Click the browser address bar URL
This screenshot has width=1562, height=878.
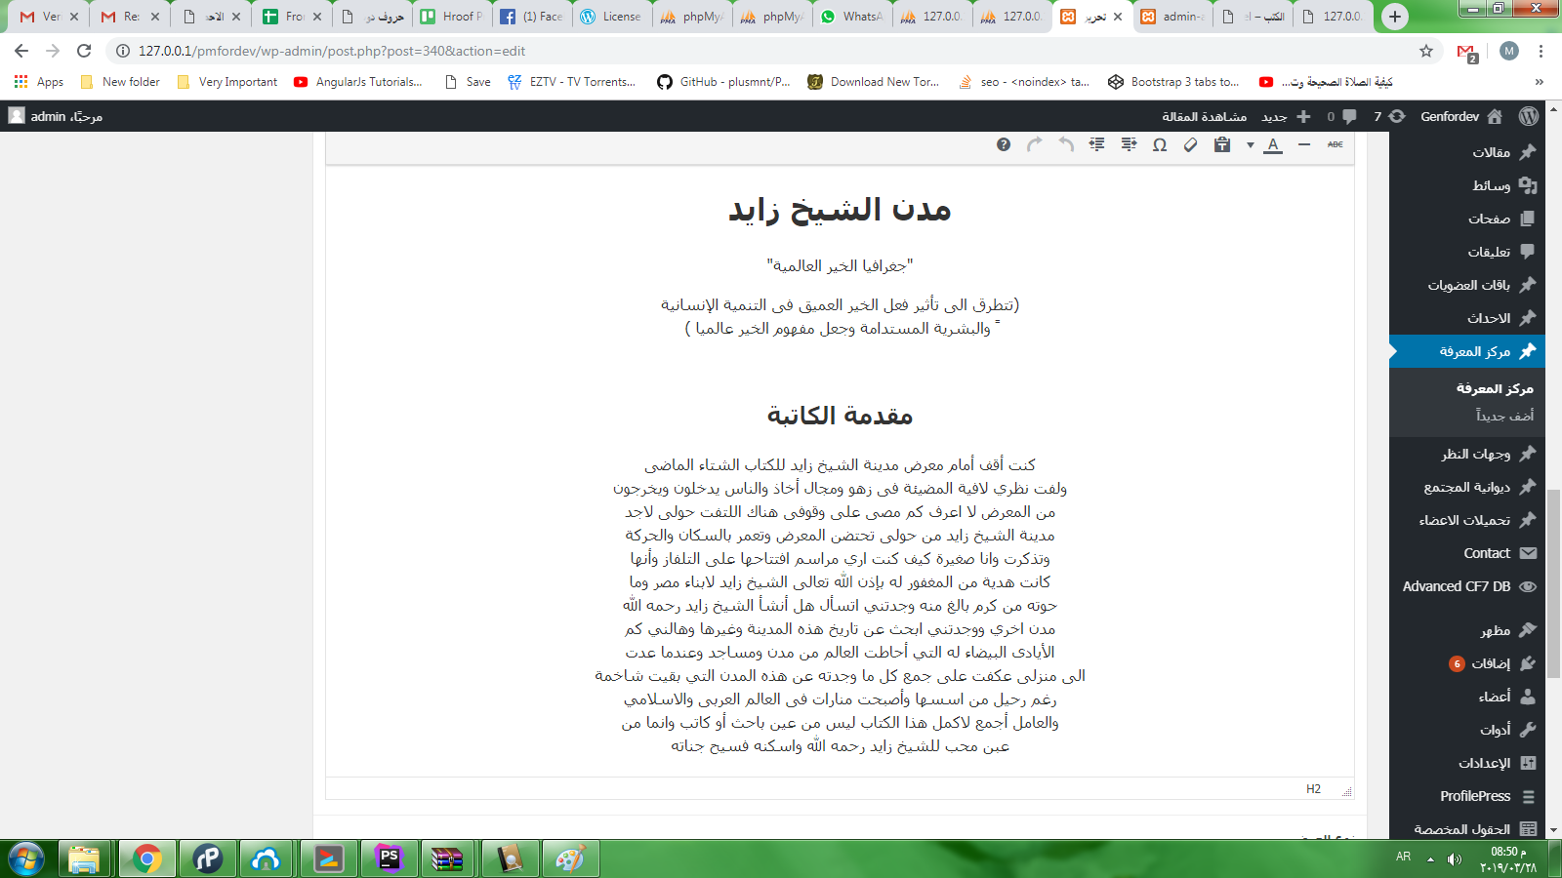tap(332, 51)
